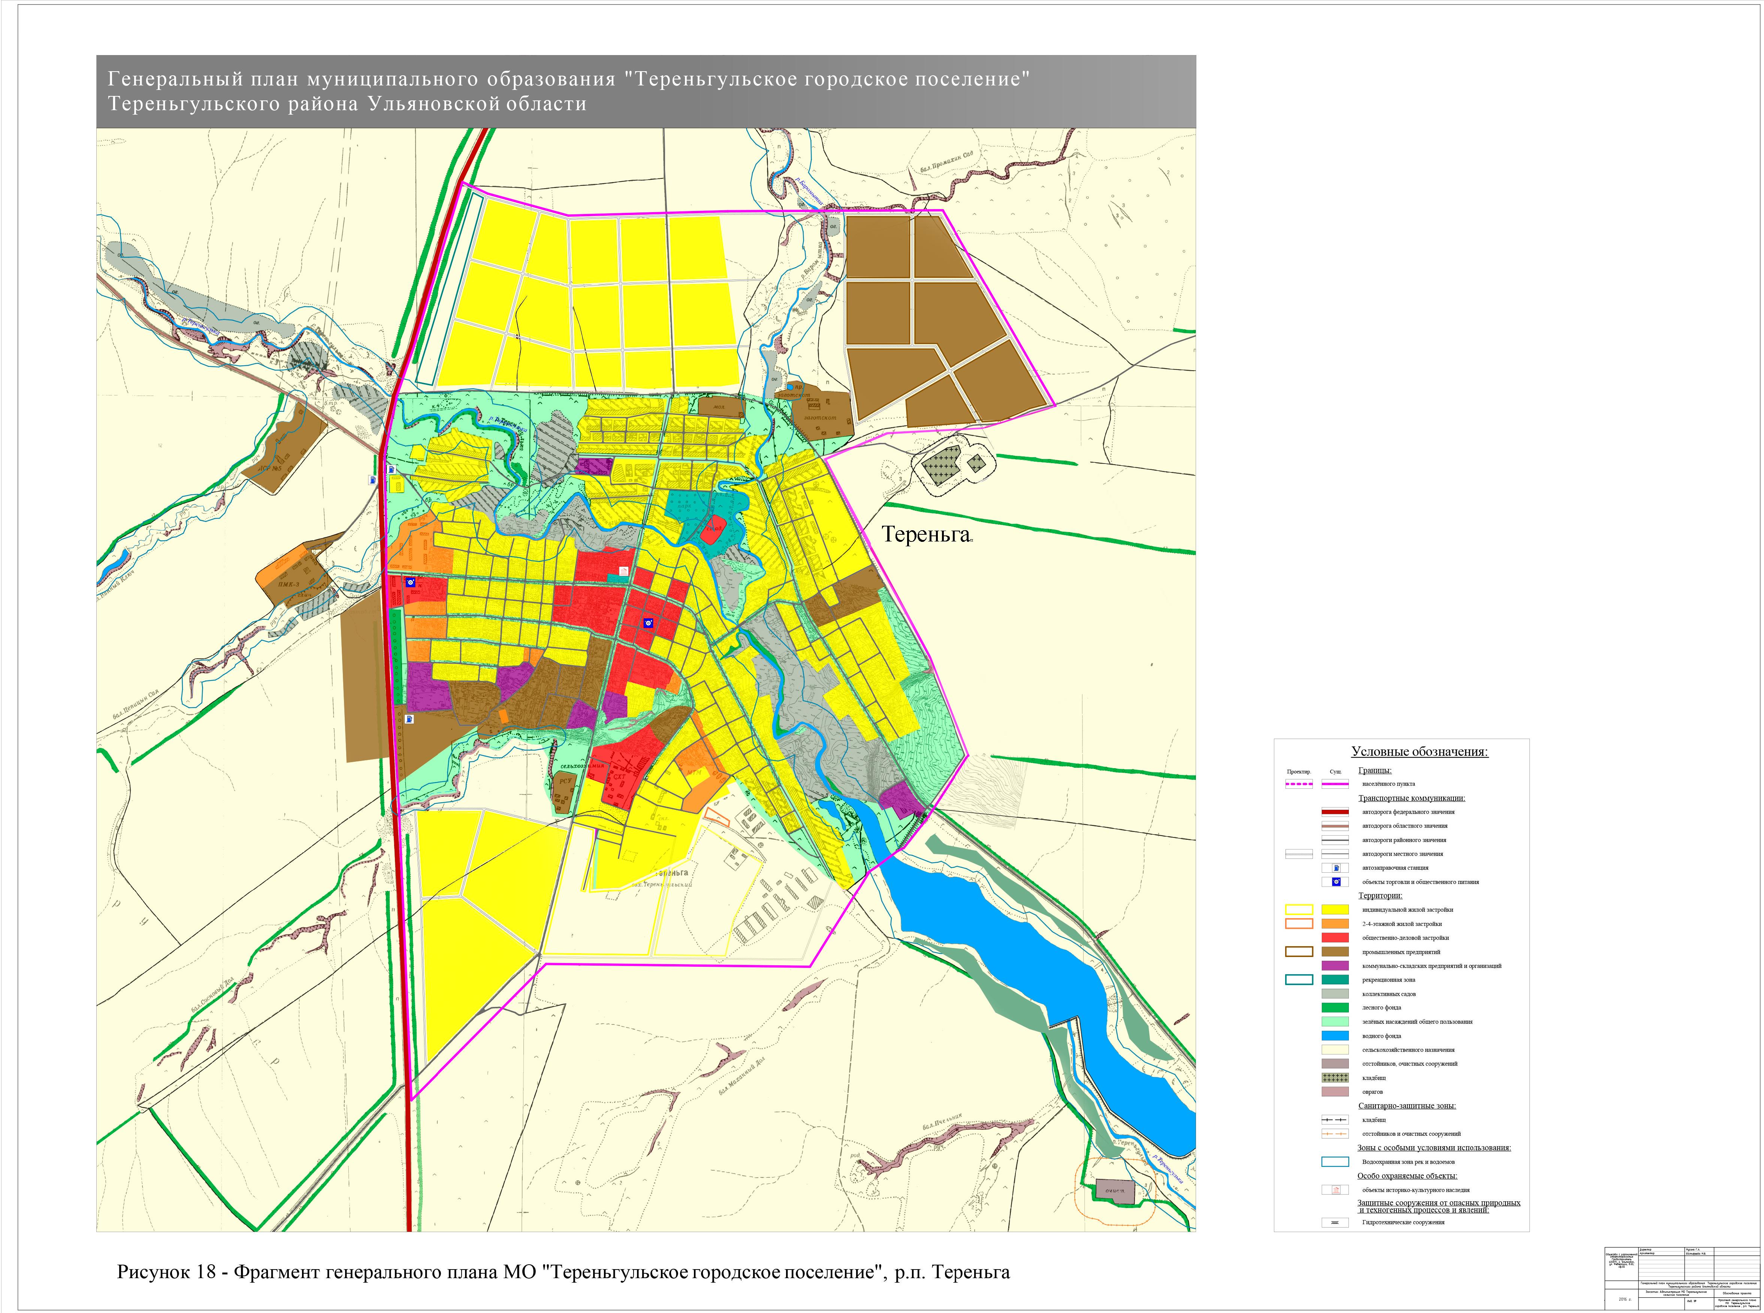Click the 'водного фонда' legend label
The width and height of the screenshot is (1764, 1313).
click(x=1382, y=1036)
